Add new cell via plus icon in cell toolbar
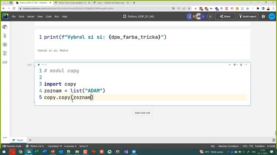The image size is (277, 155). (229, 65)
